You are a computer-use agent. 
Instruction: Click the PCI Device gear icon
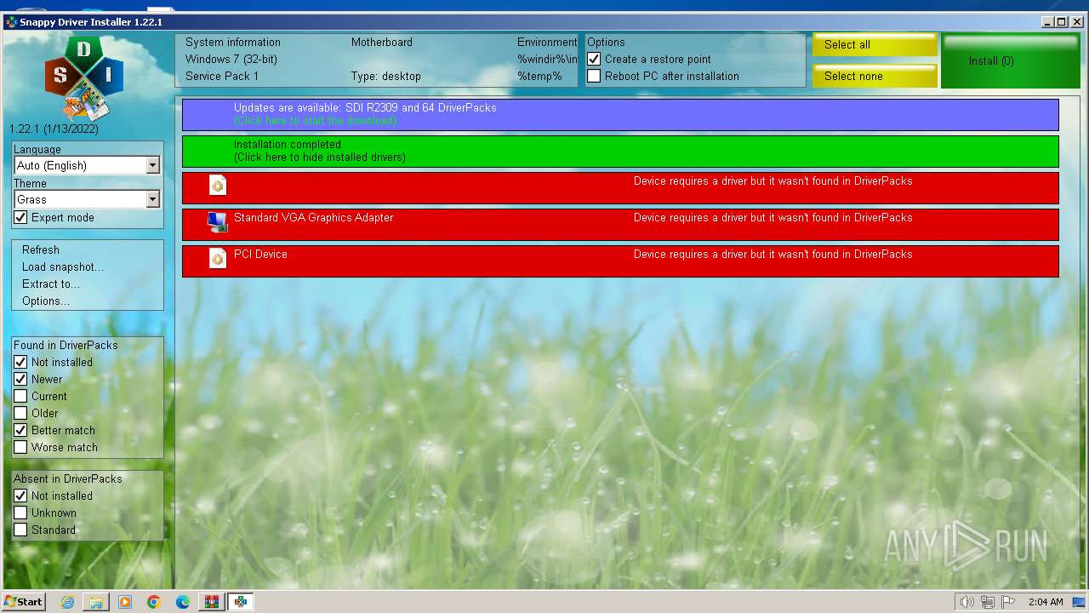pyautogui.click(x=218, y=259)
